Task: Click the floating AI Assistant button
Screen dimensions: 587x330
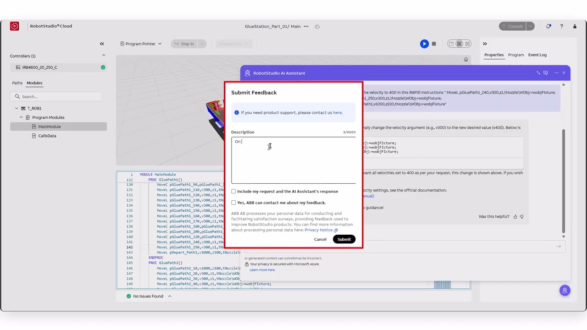Action: click(x=565, y=290)
